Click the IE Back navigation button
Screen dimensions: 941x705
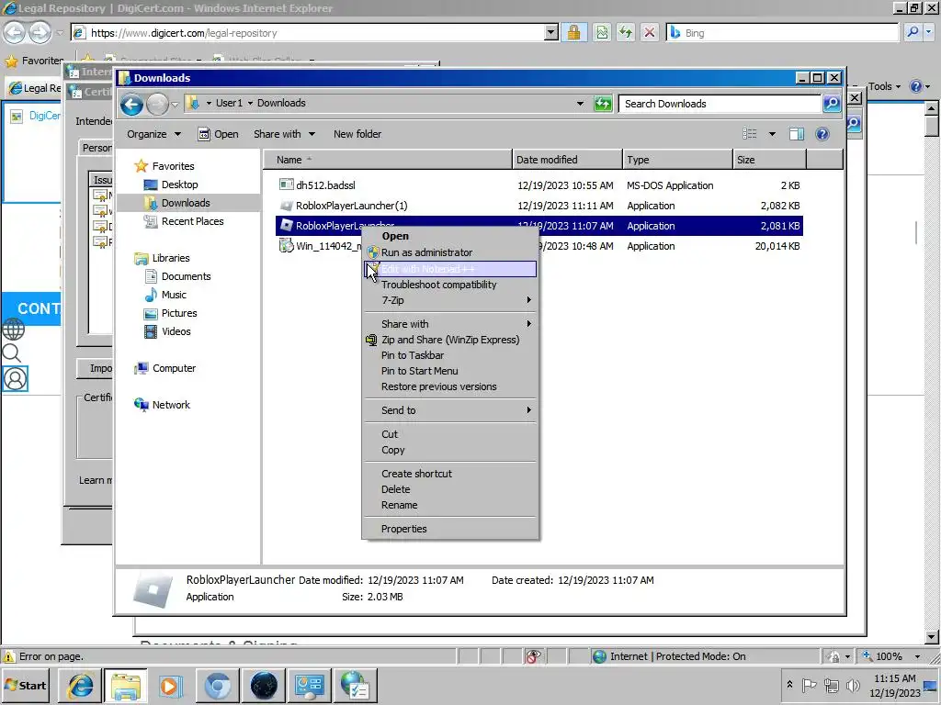pos(15,32)
